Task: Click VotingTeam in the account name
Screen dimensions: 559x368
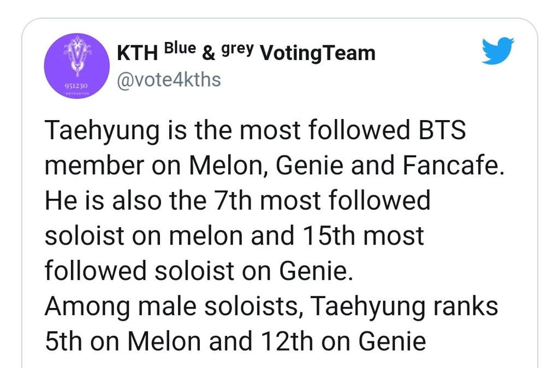Action: tap(318, 54)
